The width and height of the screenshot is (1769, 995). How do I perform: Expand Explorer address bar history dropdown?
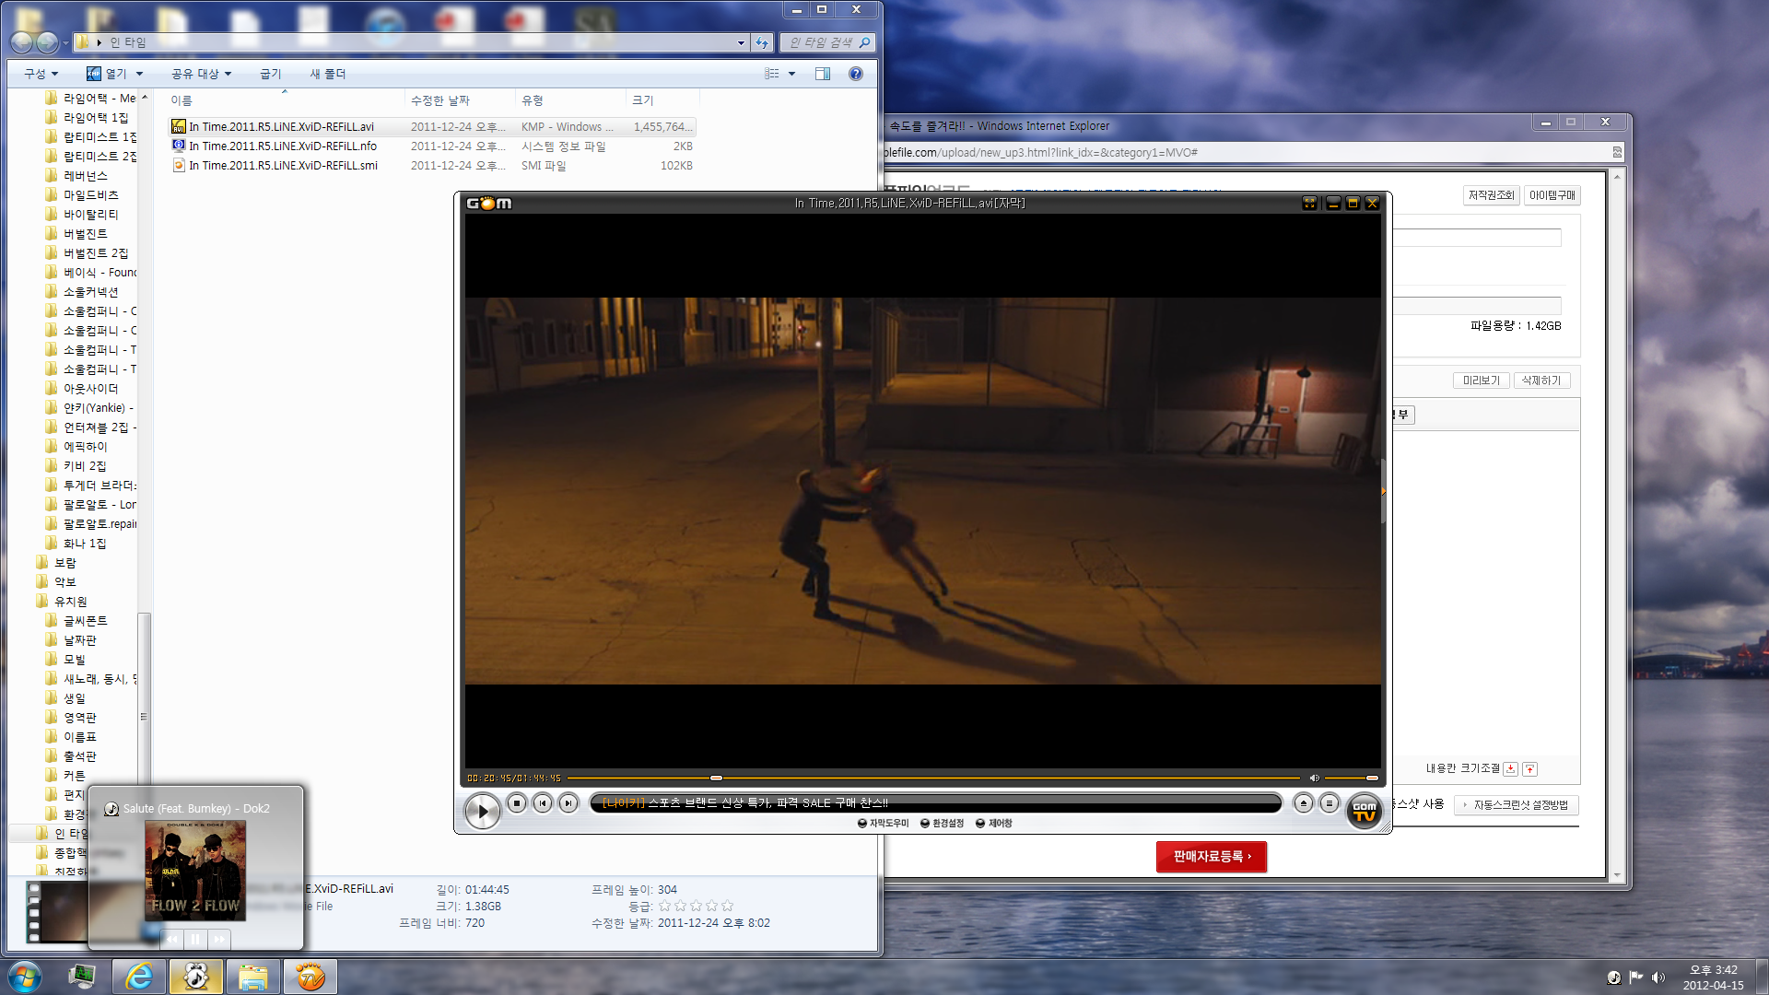[x=741, y=42]
